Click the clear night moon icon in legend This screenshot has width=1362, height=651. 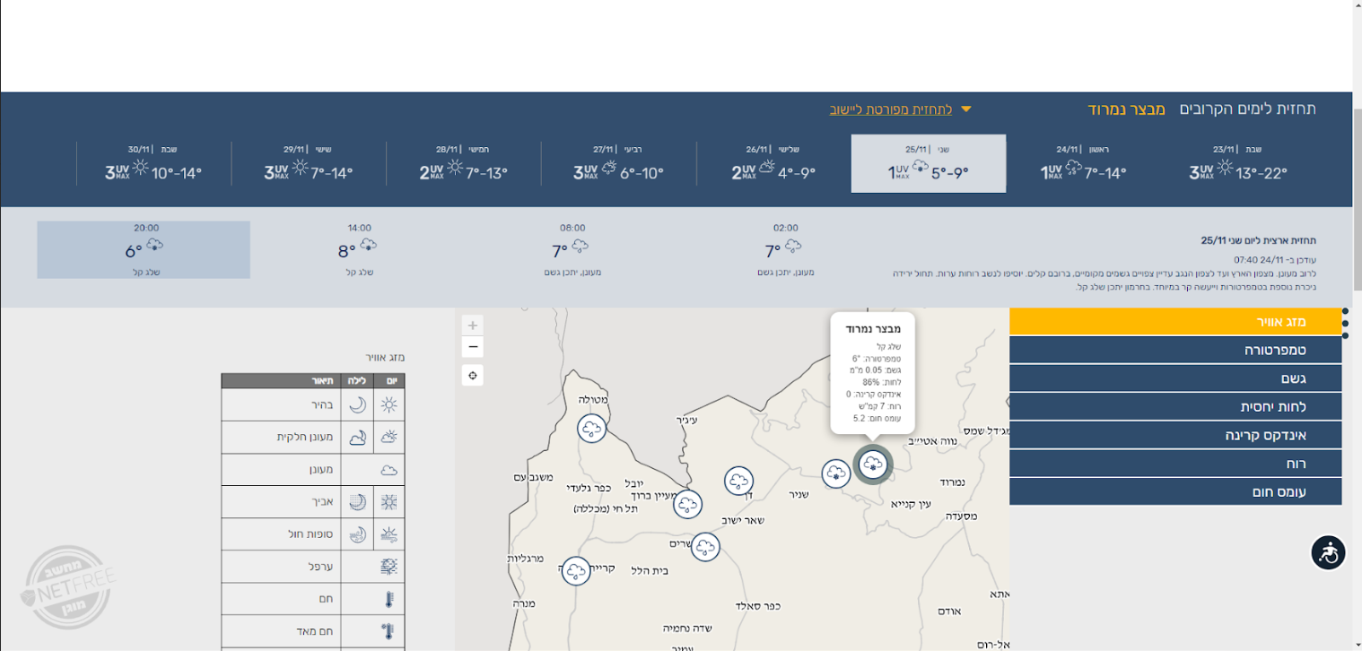click(357, 404)
